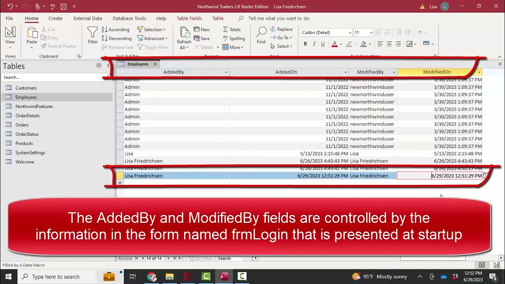Switch to the Database Tools tab
This screenshot has width=505, height=284.
coord(129,18)
